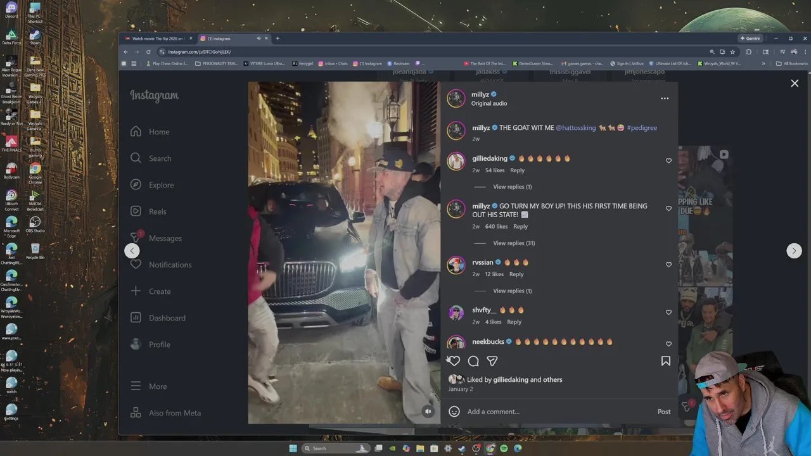Open THE FINALS desktop shortcut

[x=11, y=144]
